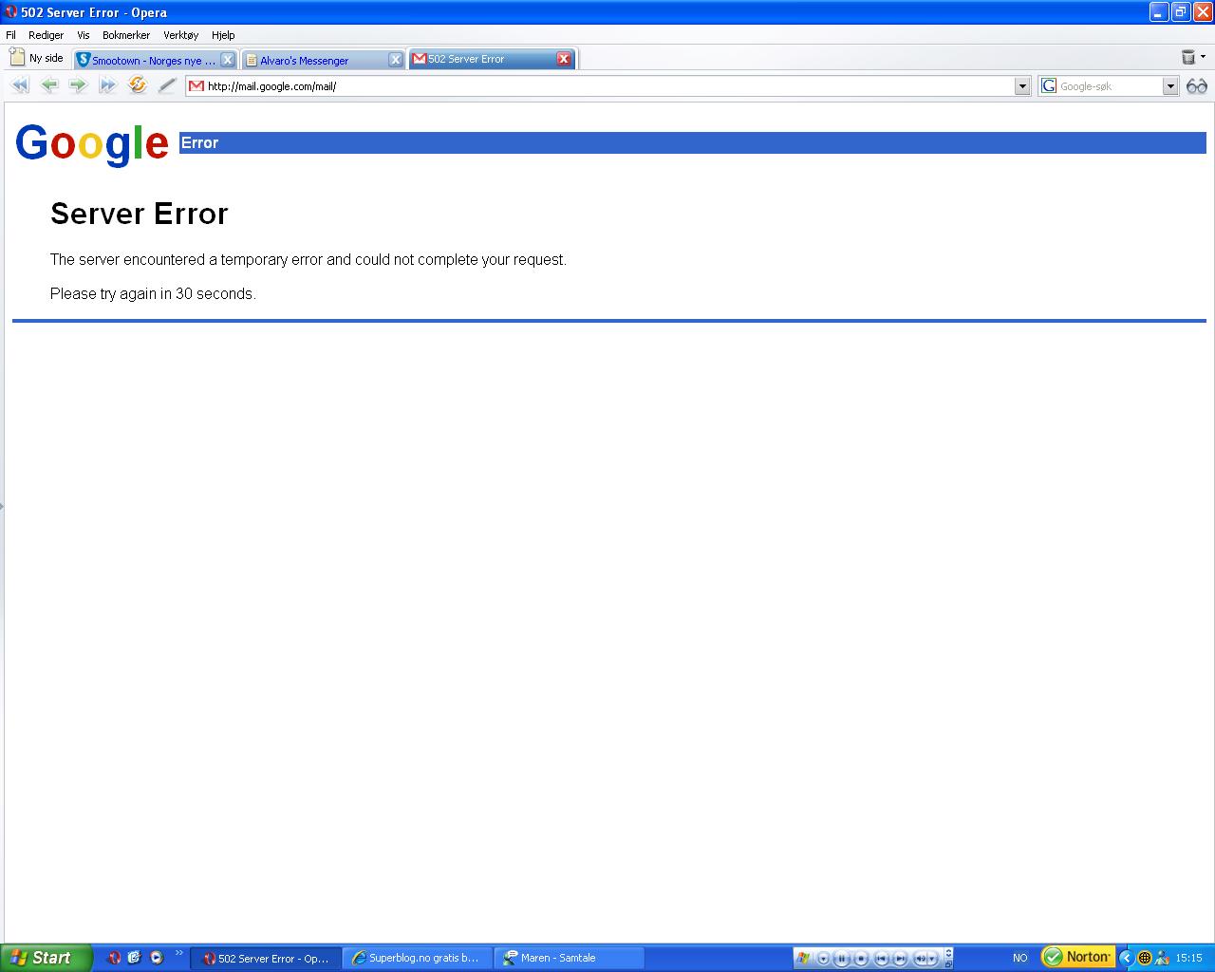The height and width of the screenshot is (972, 1215).
Task: Click the Google-søk search field
Action: [x=1109, y=85]
